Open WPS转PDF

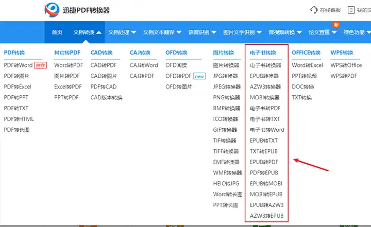point(344,76)
